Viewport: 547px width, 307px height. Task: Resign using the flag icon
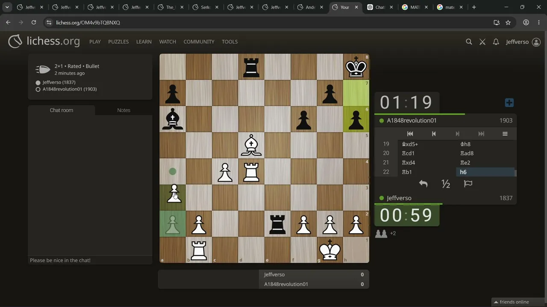pyautogui.click(x=468, y=184)
